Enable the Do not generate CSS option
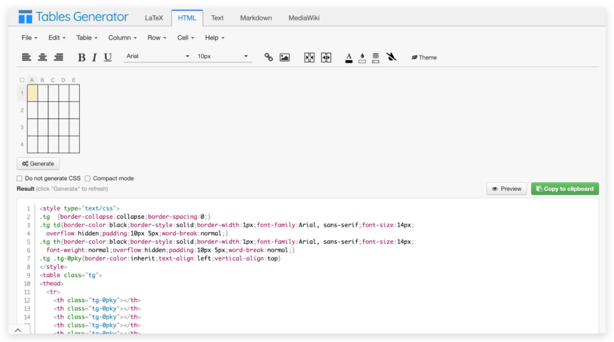This screenshot has height=342, width=614. [x=19, y=178]
